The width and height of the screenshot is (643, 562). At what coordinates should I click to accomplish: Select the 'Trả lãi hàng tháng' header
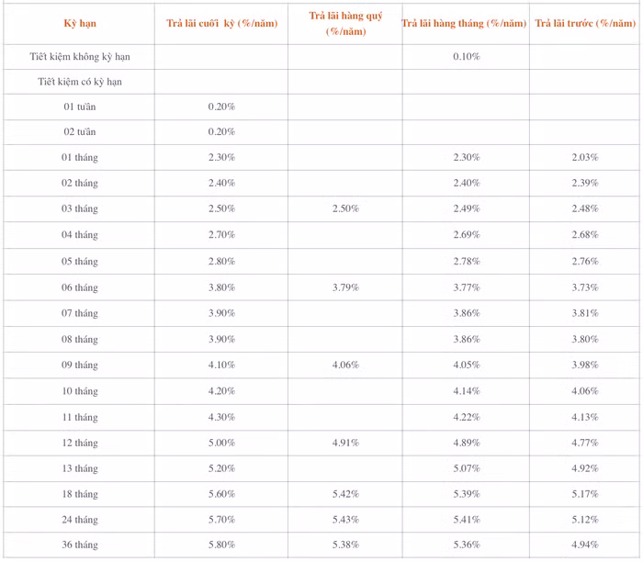coord(465,23)
